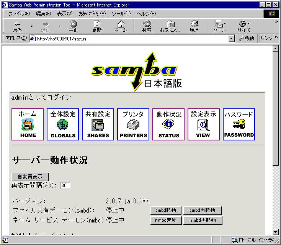Open the Forward button history dropdown arrow
Screen dimensions: 281x245
point(59,26)
